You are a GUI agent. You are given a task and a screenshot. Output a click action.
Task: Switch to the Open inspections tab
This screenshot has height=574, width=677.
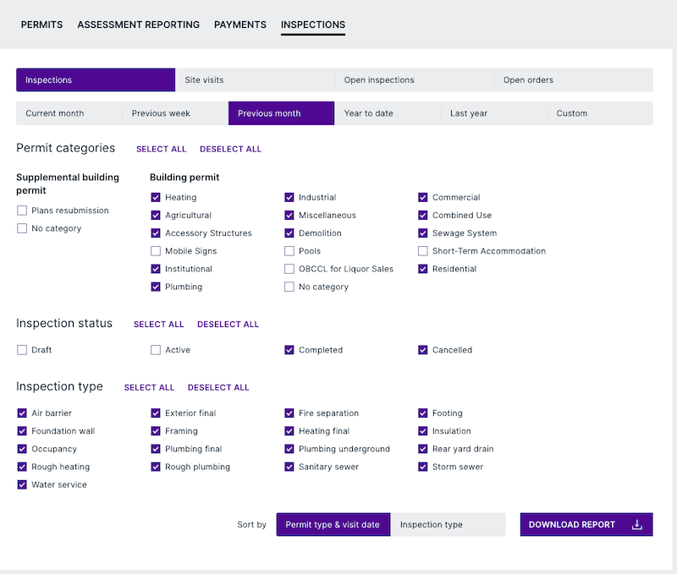(x=414, y=79)
